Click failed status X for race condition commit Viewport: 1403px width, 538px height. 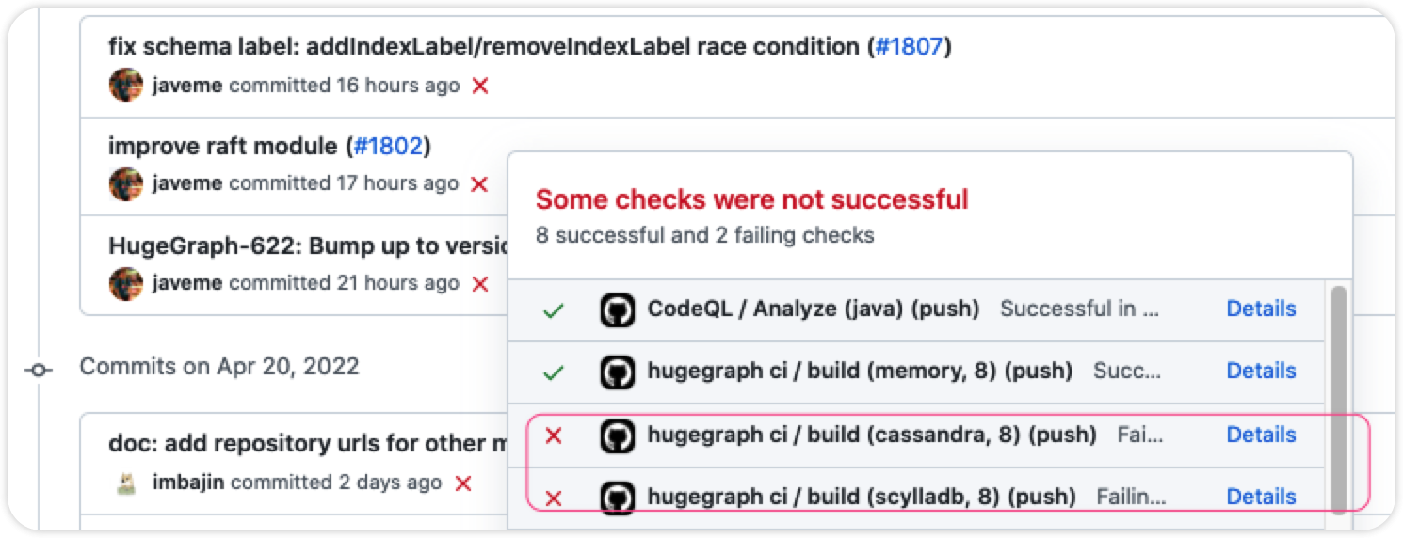click(x=480, y=86)
